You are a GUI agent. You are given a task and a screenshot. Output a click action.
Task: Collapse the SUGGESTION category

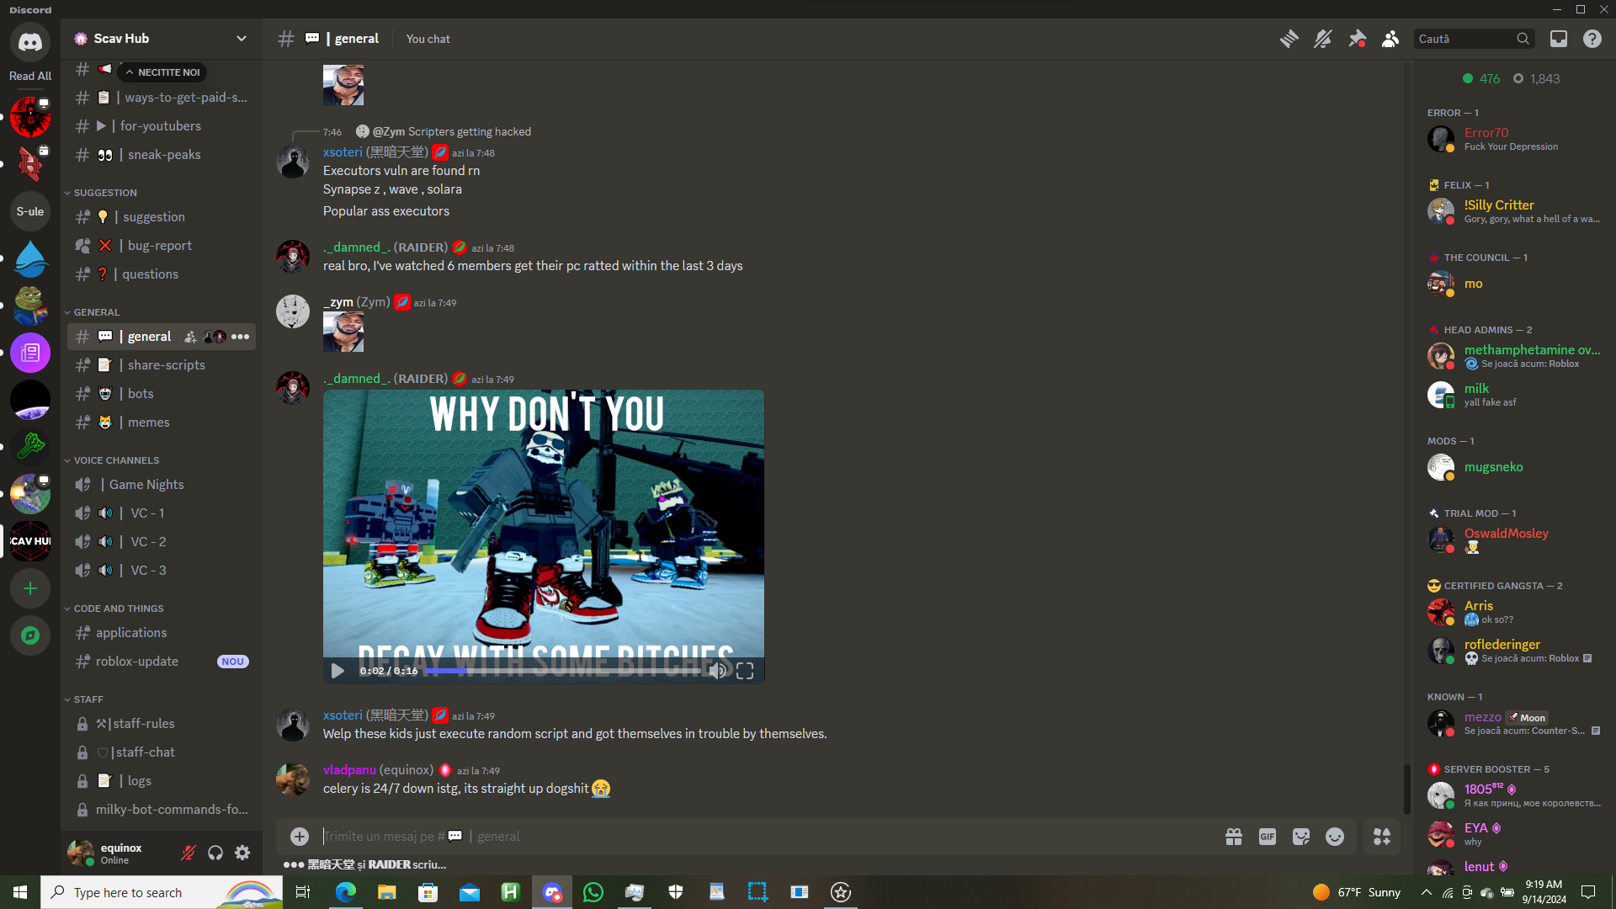[x=104, y=193]
